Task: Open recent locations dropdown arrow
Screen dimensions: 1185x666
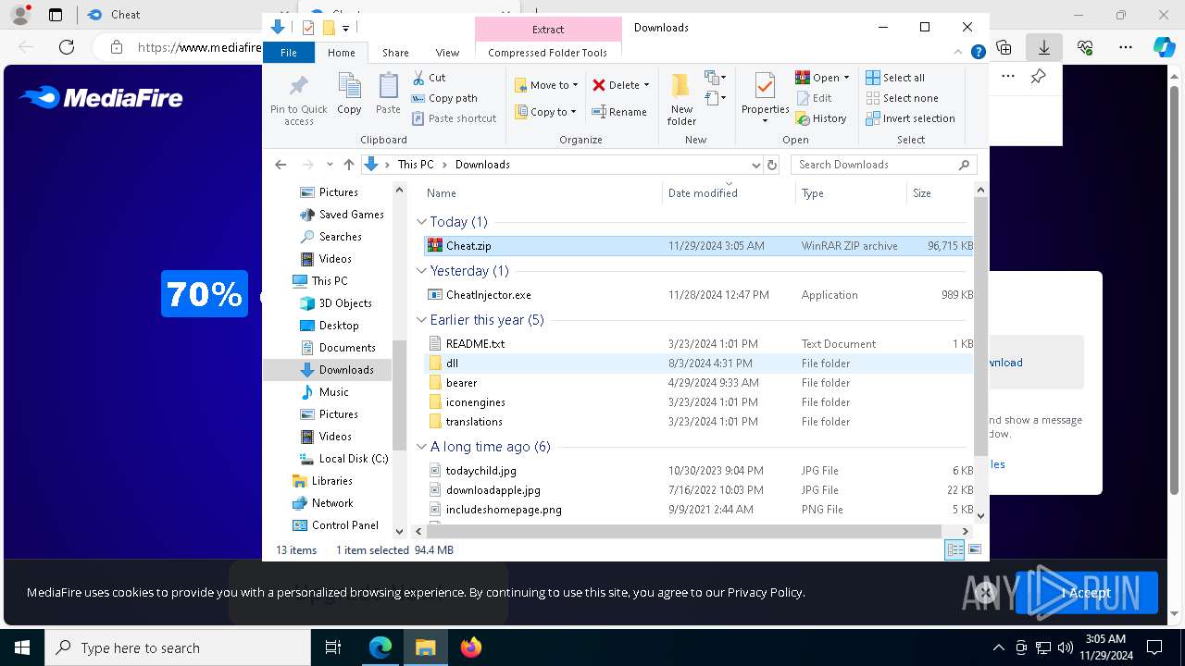Action: [x=330, y=165]
